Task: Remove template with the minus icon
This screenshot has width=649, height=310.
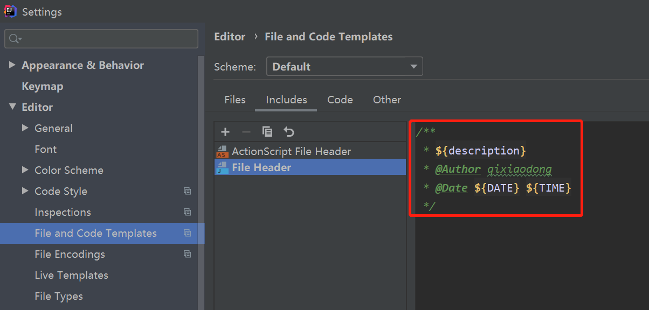Action: click(x=246, y=132)
